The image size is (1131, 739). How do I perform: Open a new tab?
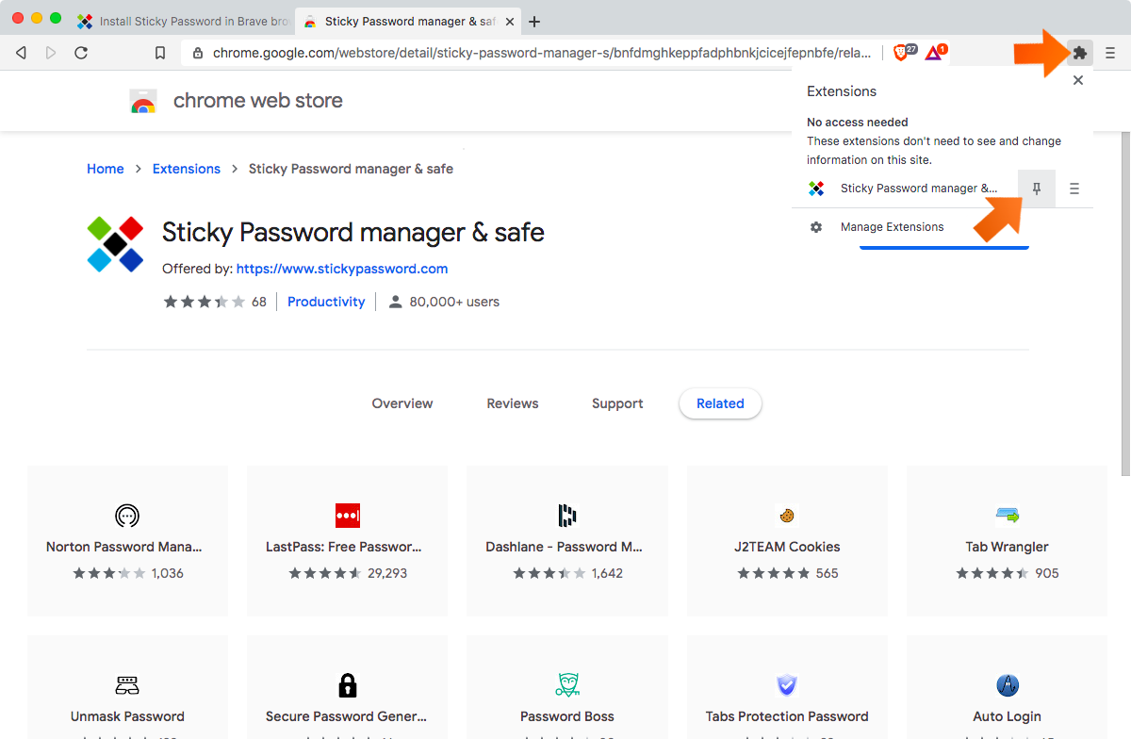[534, 21]
